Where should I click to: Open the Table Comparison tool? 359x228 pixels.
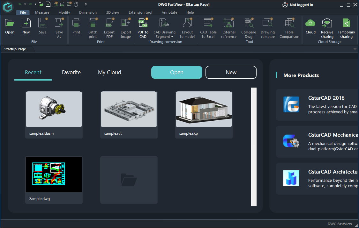point(289,23)
